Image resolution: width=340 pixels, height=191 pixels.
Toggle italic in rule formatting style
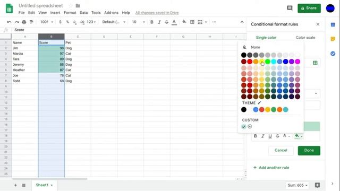point(263,136)
